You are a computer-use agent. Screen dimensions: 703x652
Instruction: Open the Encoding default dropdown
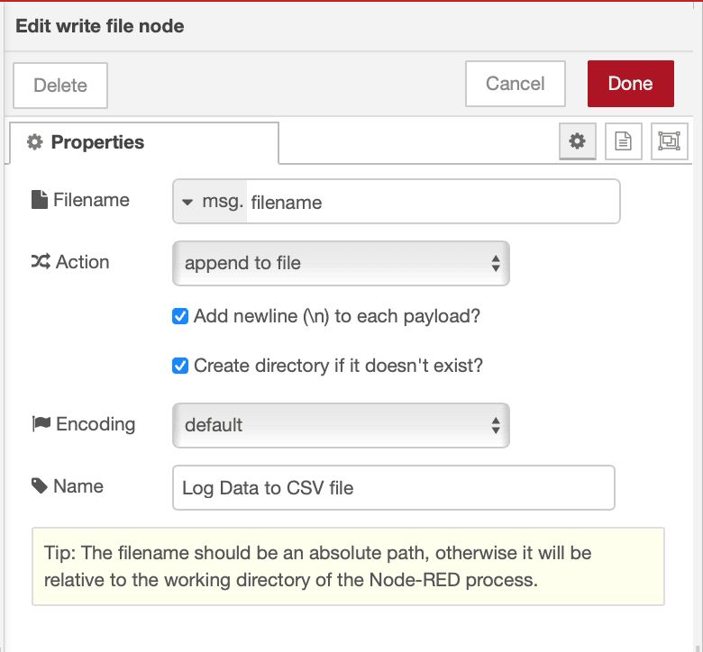(341, 425)
